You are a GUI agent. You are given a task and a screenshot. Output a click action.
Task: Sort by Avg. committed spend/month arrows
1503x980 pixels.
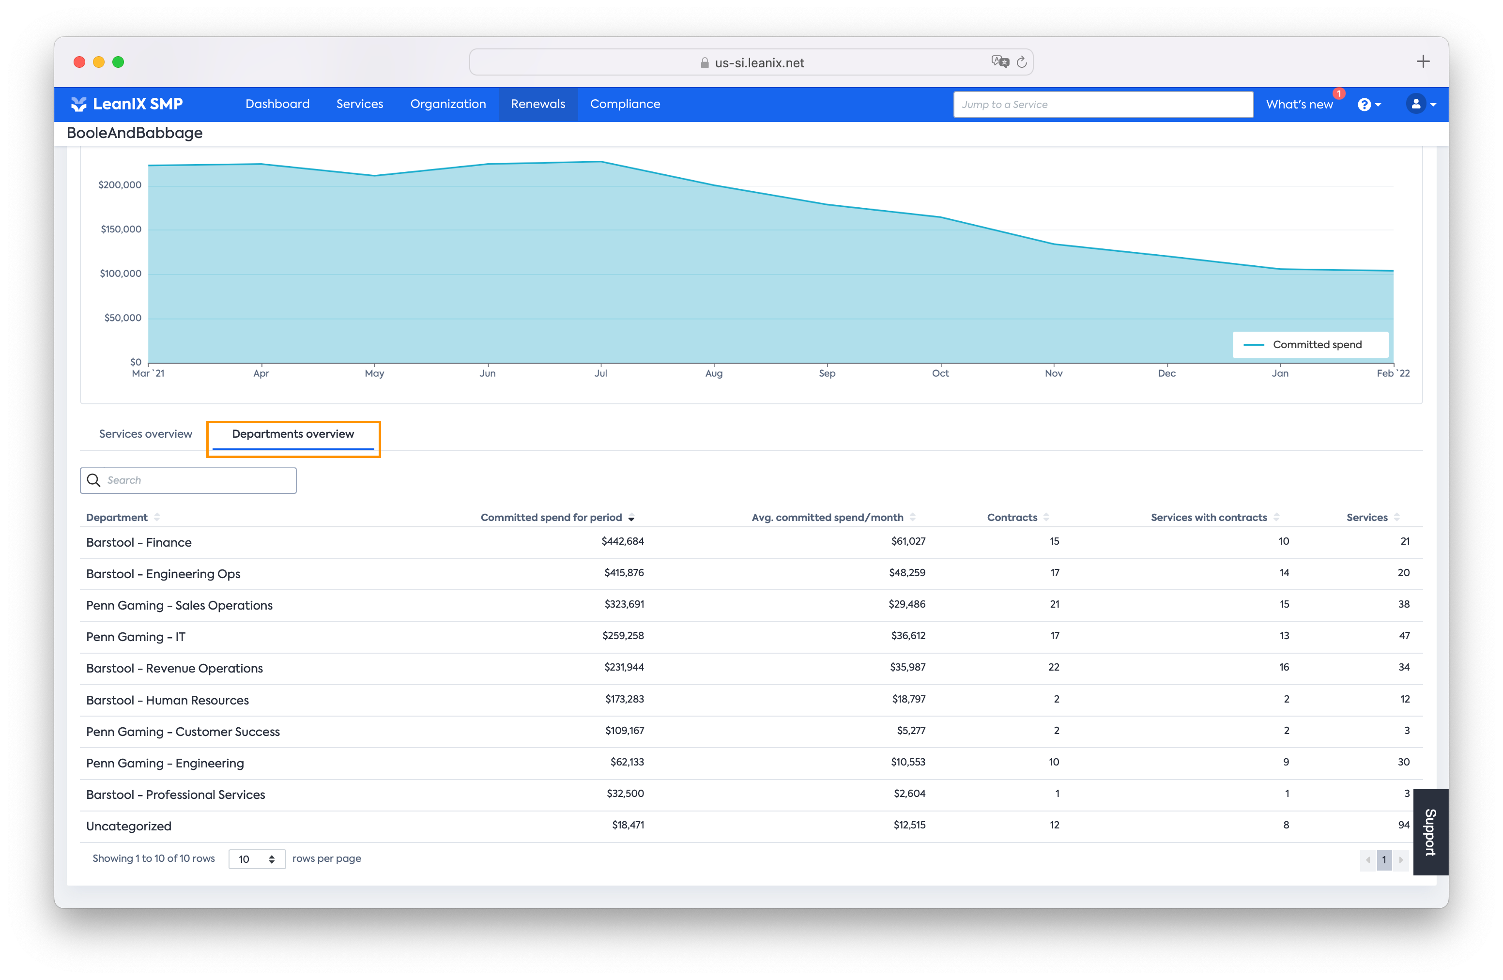click(913, 517)
